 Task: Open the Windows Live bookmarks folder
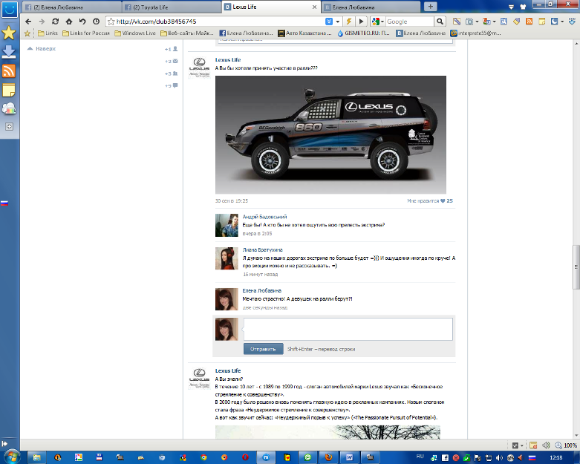135,33
